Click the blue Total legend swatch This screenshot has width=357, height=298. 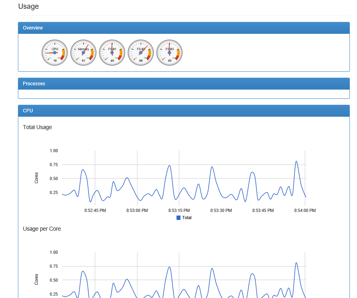(178, 218)
